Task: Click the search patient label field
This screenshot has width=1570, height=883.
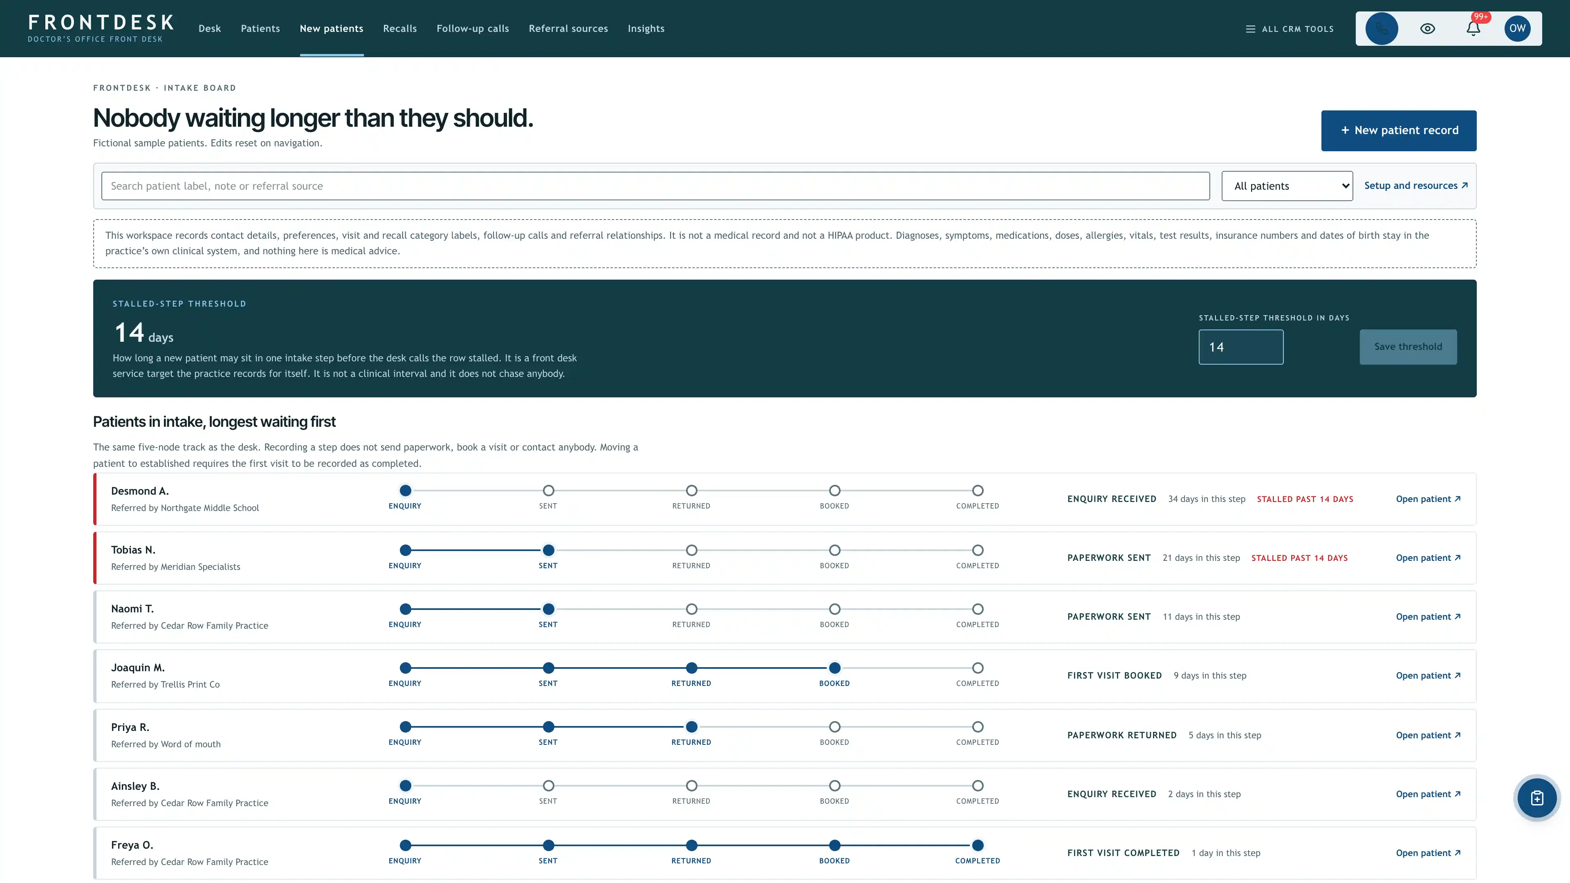Action: [655, 186]
